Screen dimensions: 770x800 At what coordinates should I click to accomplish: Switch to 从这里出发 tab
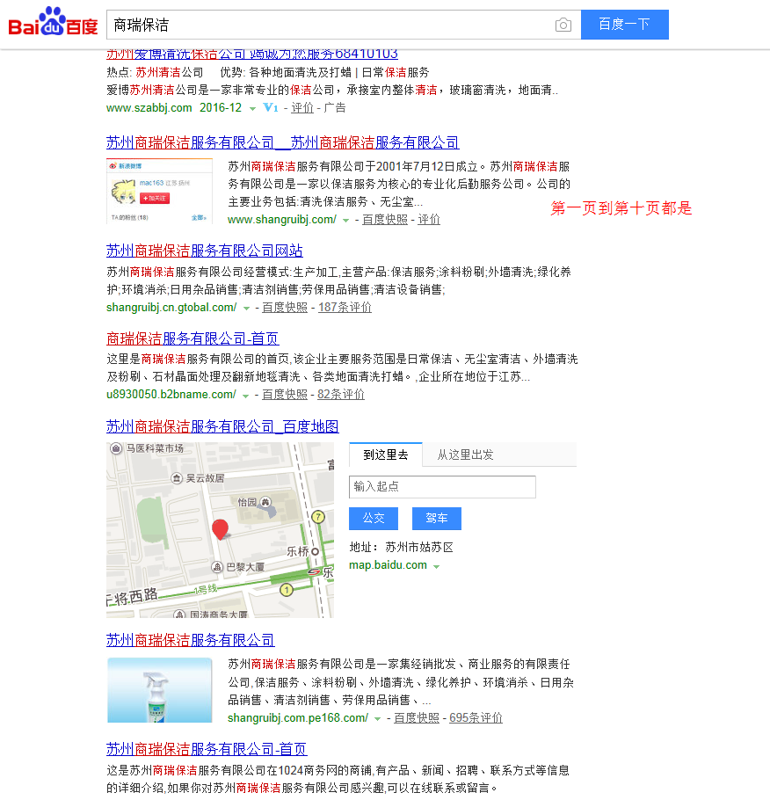(465, 455)
